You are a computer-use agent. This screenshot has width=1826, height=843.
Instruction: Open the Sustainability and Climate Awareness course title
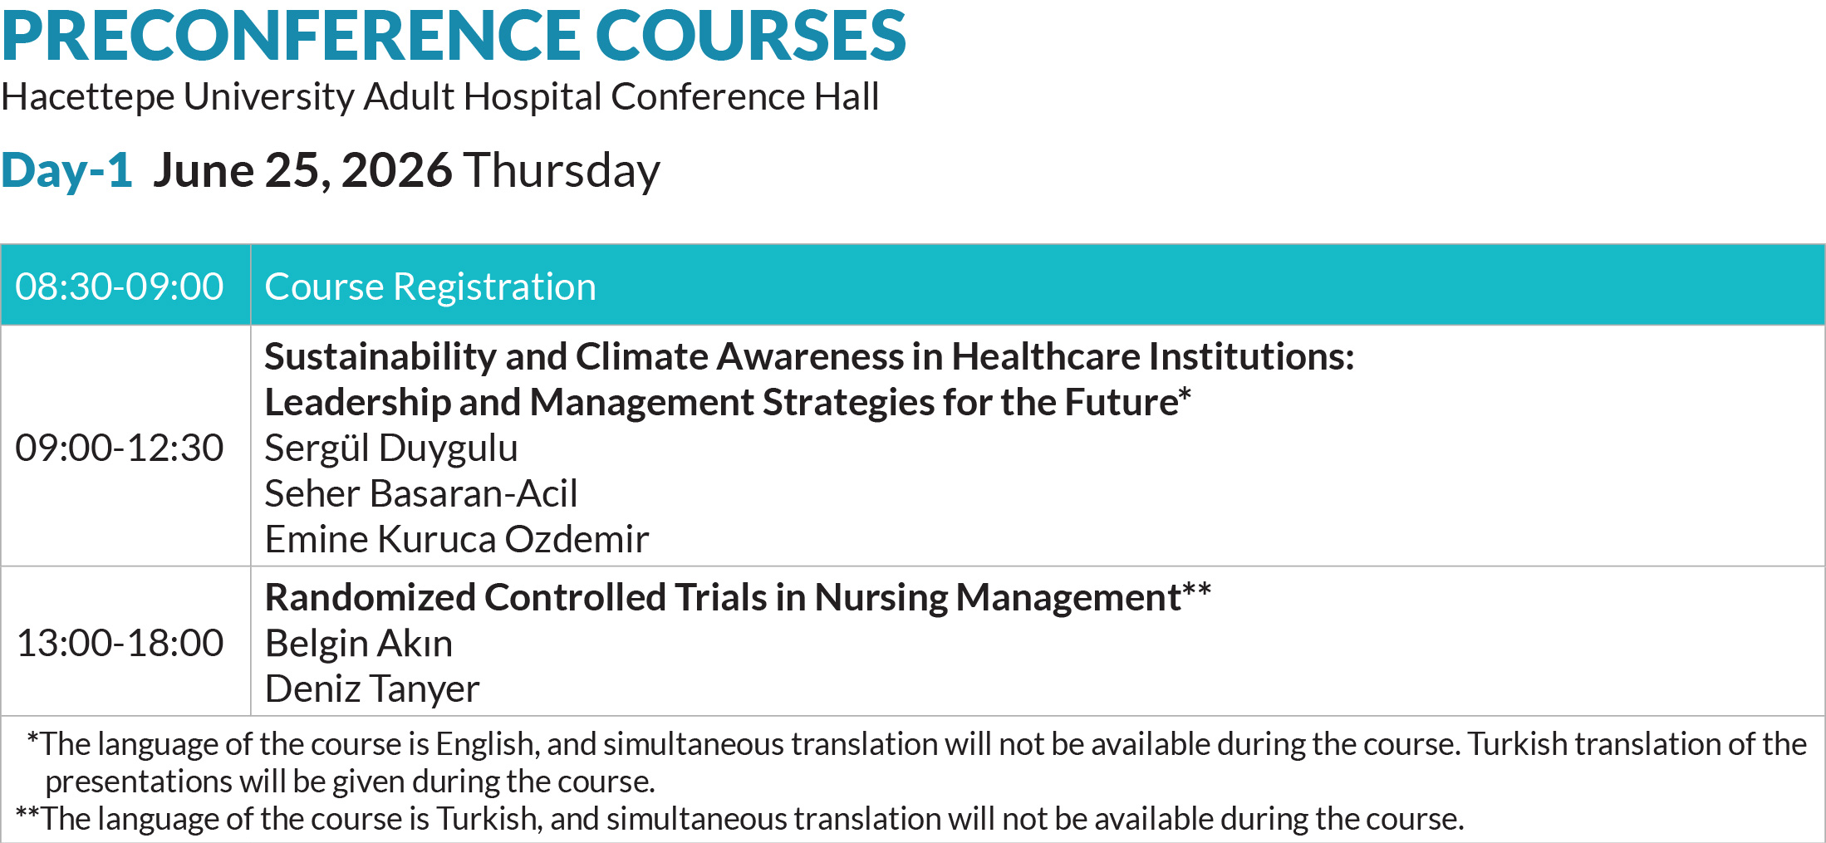tap(809, 356)
